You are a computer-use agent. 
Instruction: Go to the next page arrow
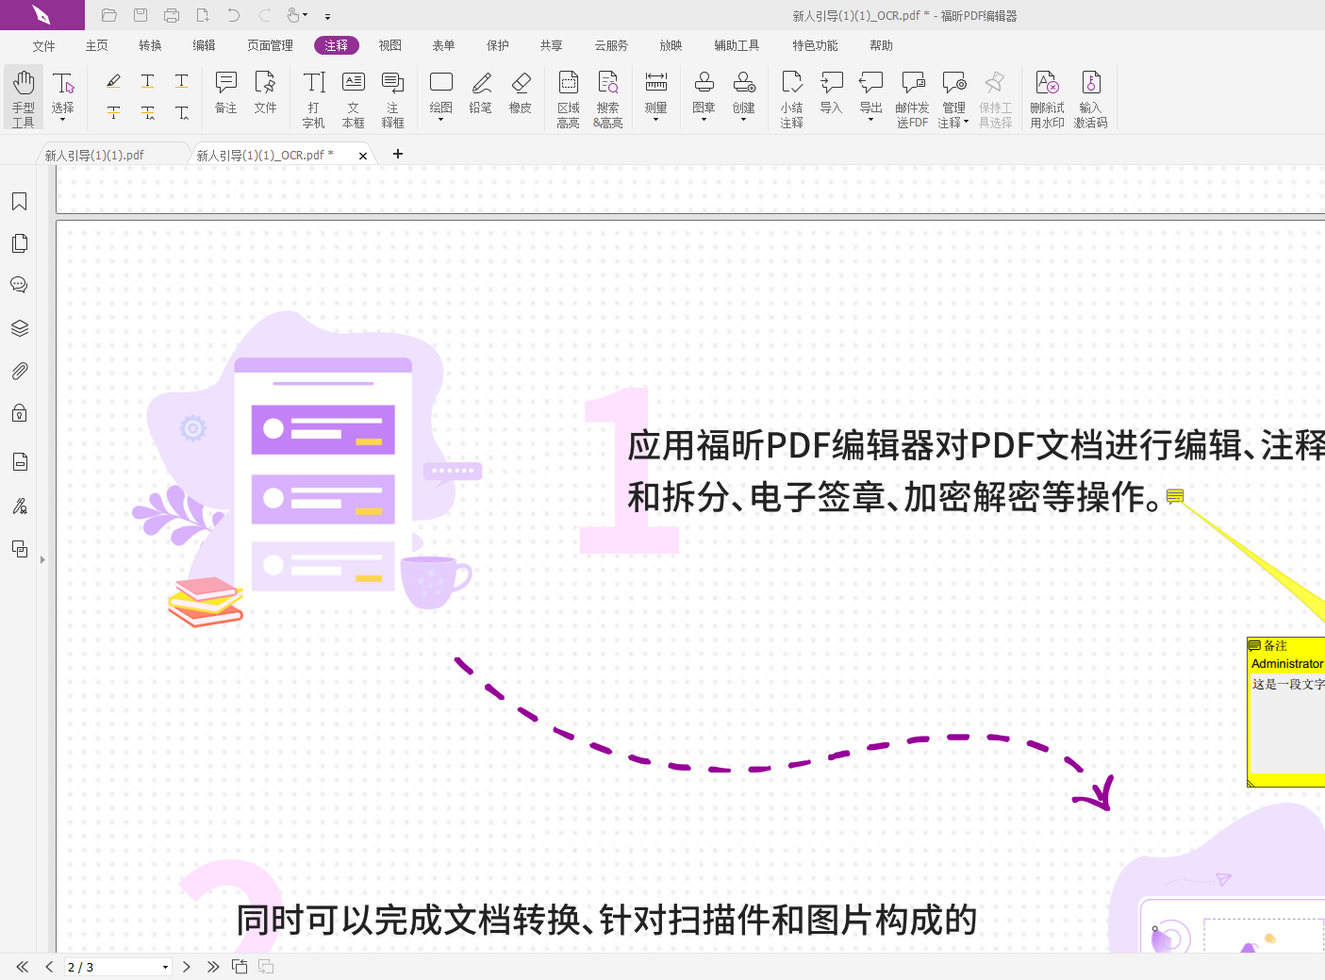click(187, 967)
